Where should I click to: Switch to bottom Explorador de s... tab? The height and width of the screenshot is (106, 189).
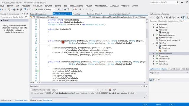click(7, 100)
